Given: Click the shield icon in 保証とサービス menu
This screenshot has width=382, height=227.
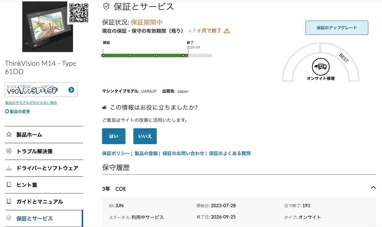Looking at the screenshot, I should click(9, 218).
